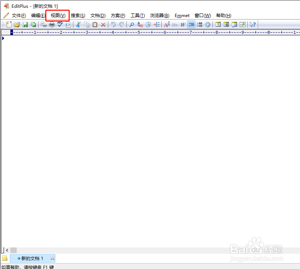Toggle the highlighted auto-indent button
The width and height of the screenshot is (300, 269).
point(191,25)
